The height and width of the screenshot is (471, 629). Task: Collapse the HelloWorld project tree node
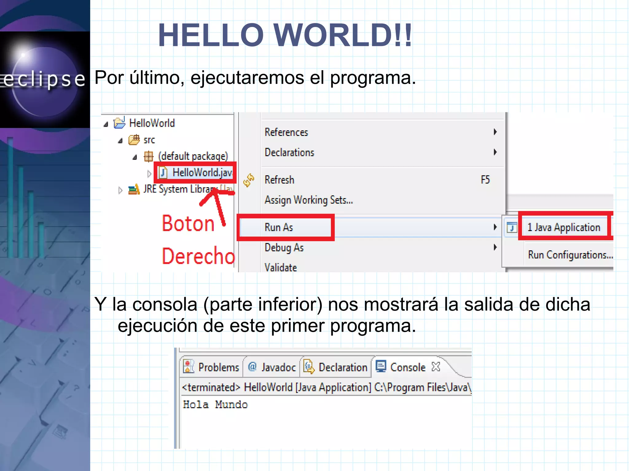(x=106, y=124)
